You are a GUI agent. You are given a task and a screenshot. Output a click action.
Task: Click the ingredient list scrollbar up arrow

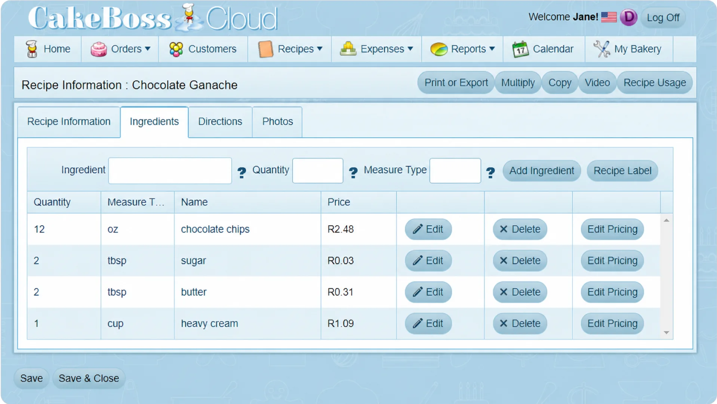(x=667, y=220)
